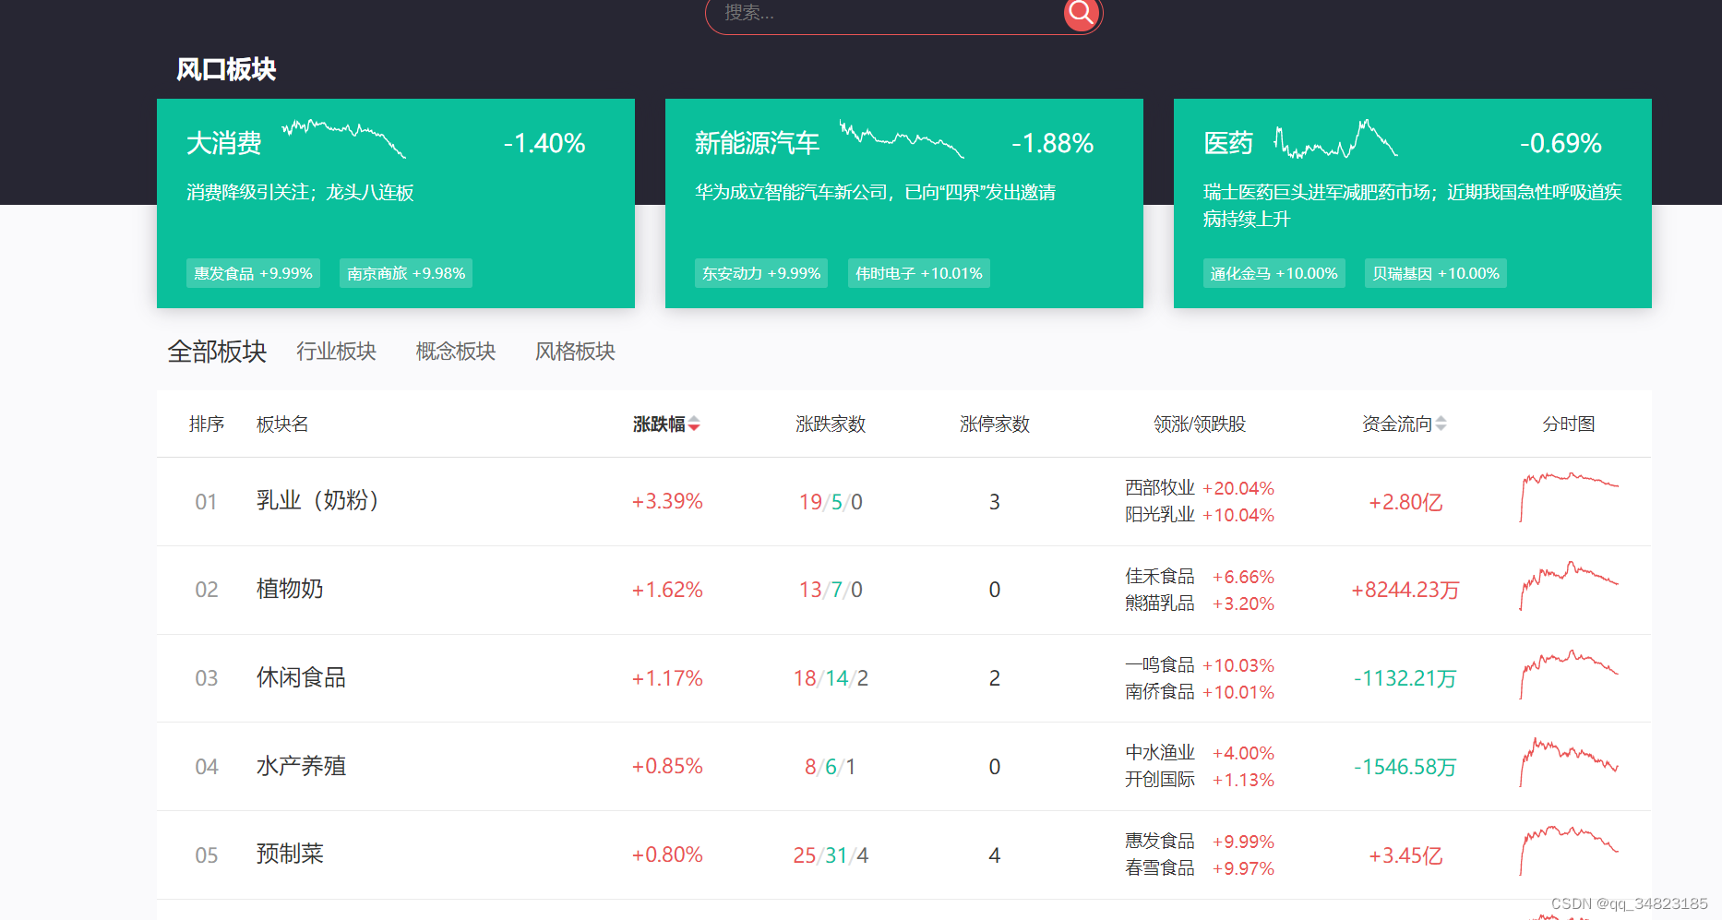Viewport: 1722px width, 920px height.
Task: Click leading stock 阳光乳业
Action: coord(1160,515)
